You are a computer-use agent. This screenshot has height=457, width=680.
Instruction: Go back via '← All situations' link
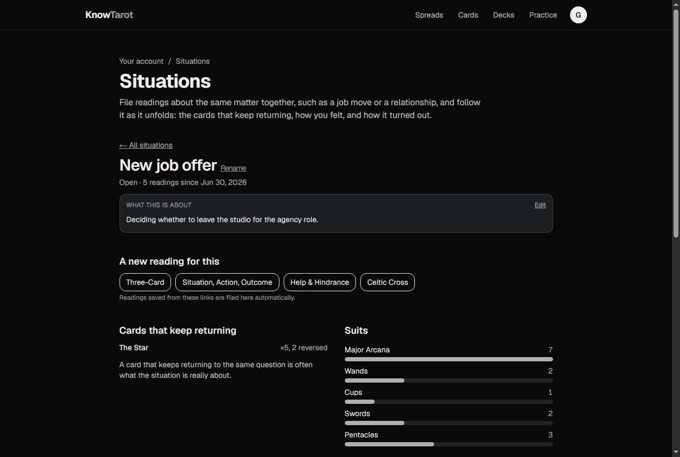(146, 145)
